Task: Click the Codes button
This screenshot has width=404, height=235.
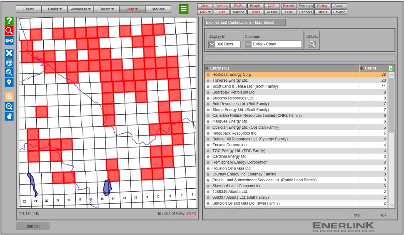Action: tap(255, 12)
